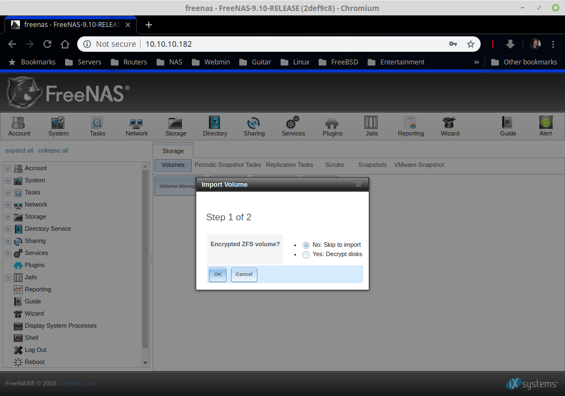Screen dimensions: 565x396
Task: Check the Alert status icon
Action: click(546, 126)
